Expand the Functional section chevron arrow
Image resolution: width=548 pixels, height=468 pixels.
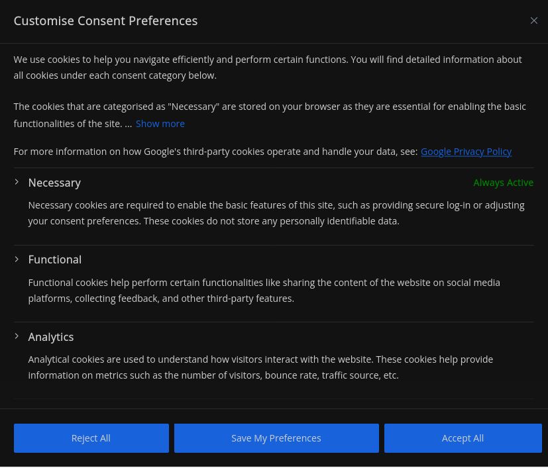click(x=17, y=259)
